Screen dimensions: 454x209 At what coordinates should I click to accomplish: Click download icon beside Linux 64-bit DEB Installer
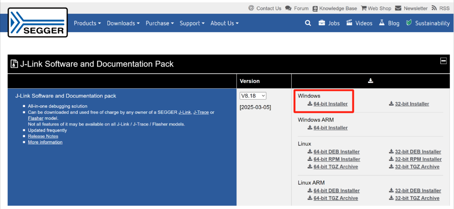(310, 151)
